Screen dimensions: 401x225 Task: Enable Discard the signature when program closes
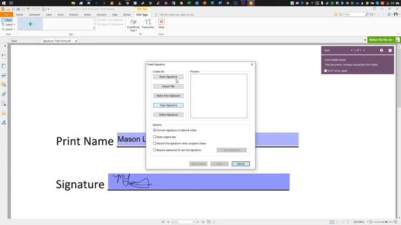click(x=155, y=143)
